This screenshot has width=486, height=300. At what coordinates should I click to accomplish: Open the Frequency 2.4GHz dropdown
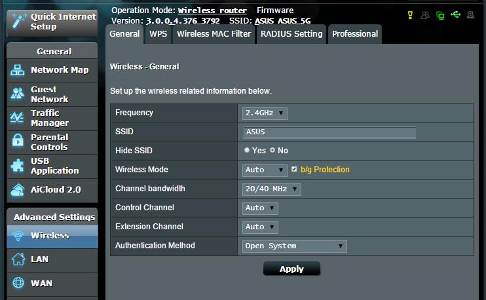(x=265, y=113)
